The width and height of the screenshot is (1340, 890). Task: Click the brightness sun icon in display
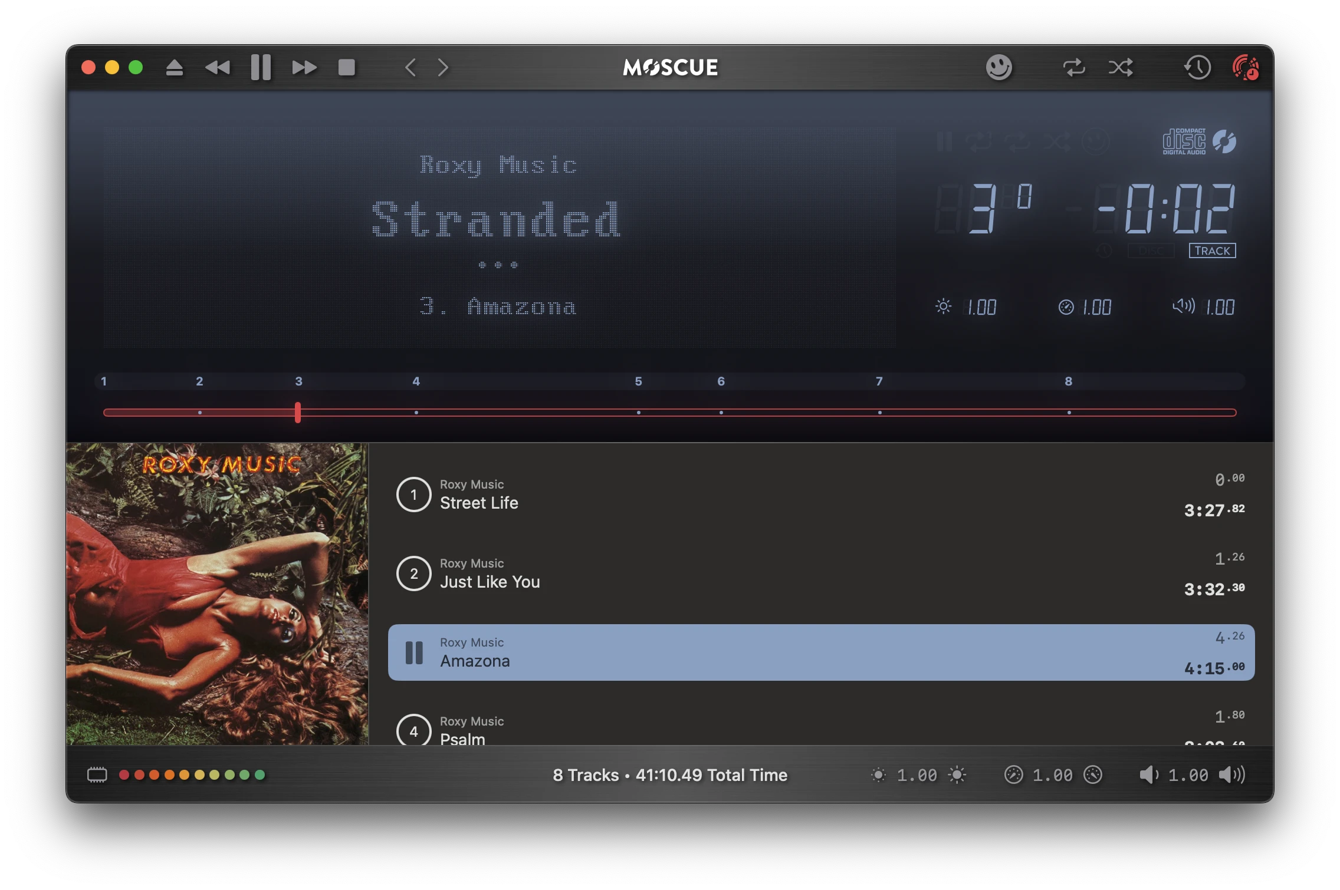coord(943,306)
